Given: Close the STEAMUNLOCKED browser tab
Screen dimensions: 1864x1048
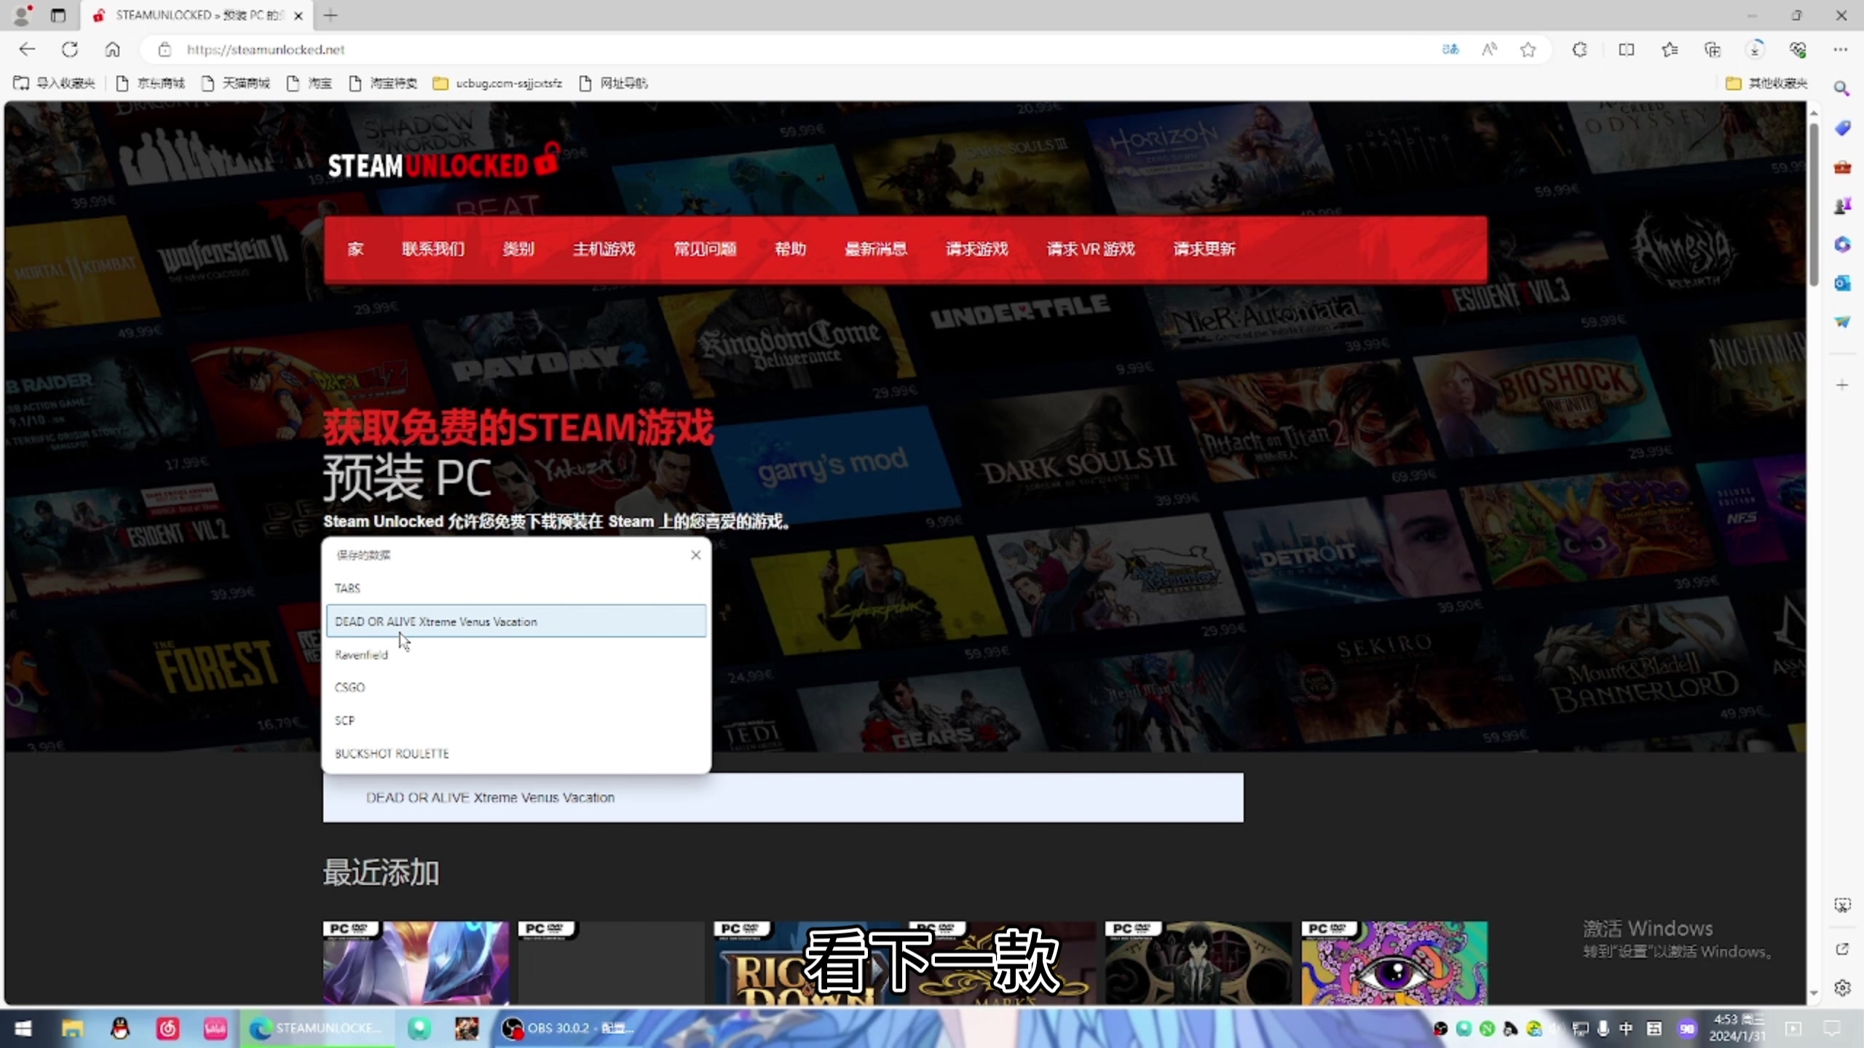Looking at the screenshot, I should click(298, 15).
